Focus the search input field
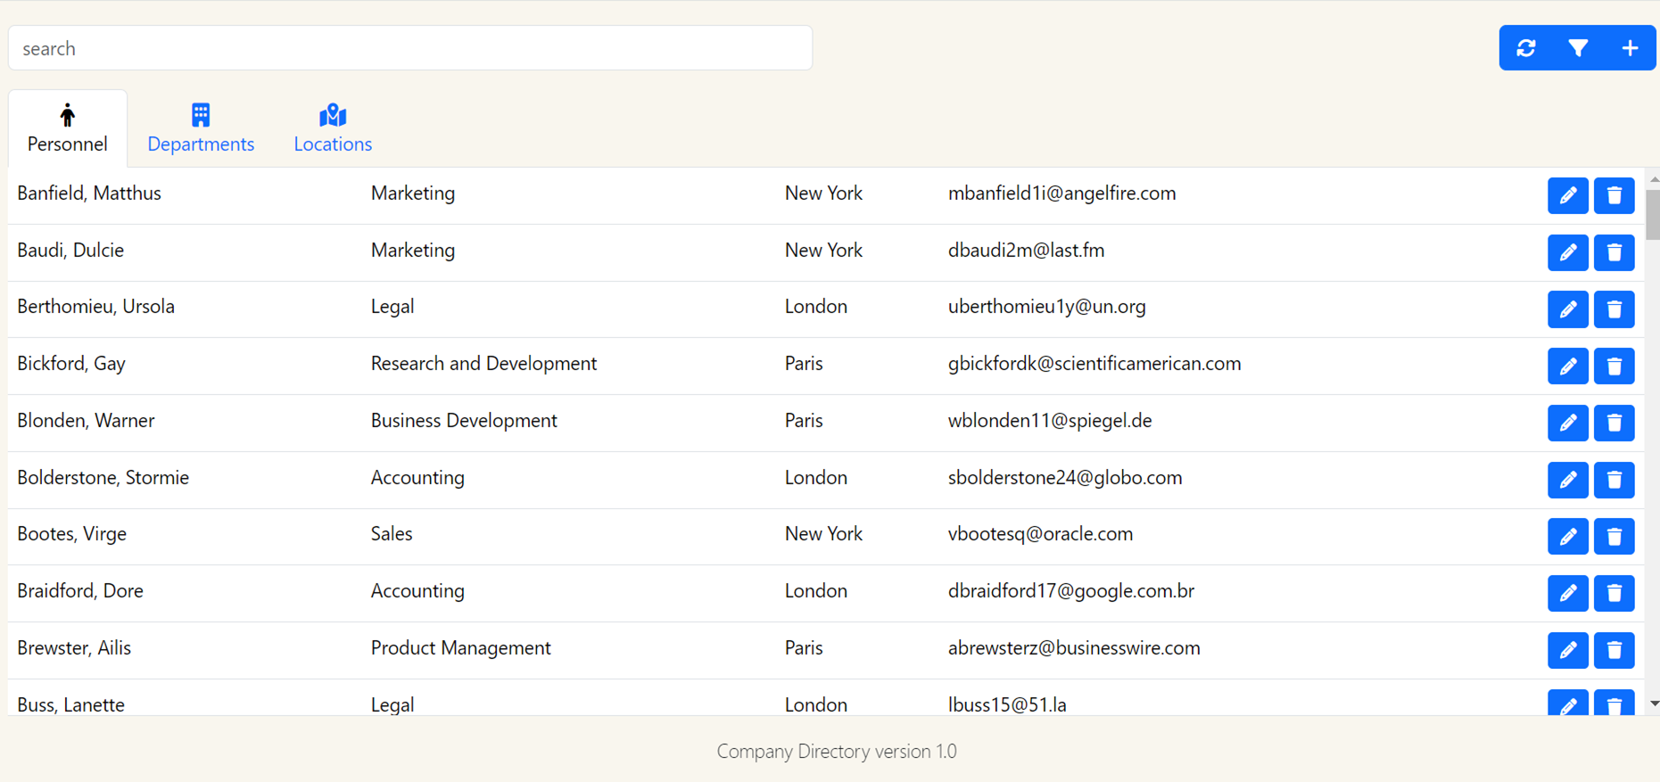 tap(410, 48)
